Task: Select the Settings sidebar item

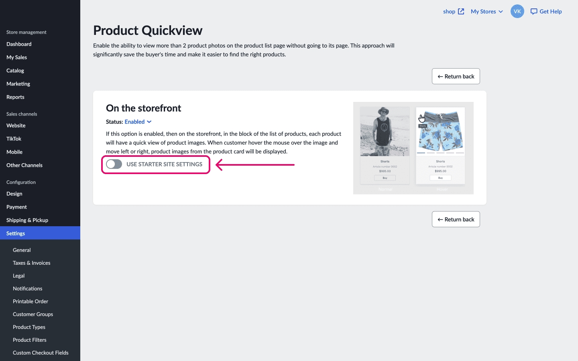Action: coord(16,233)
